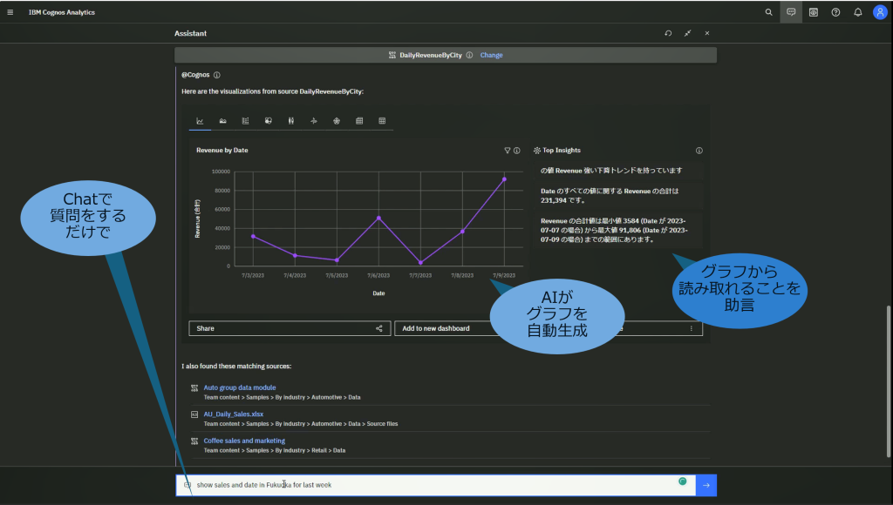
Task: Switch to the fourth visualization tab, right of bar chart
Action: pos(269,120)
